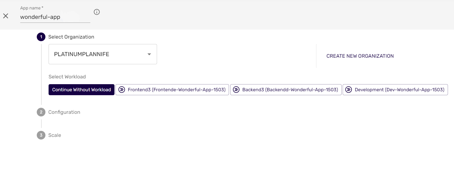Click the Select Workload label

(67, 77)
